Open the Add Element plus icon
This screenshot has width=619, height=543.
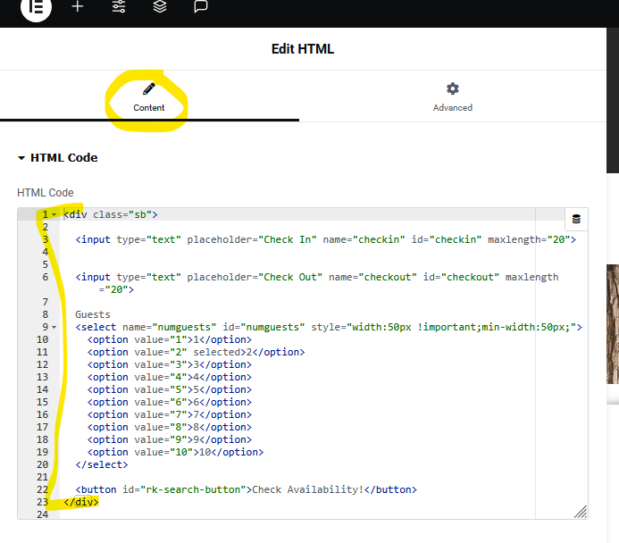(78, 7)
